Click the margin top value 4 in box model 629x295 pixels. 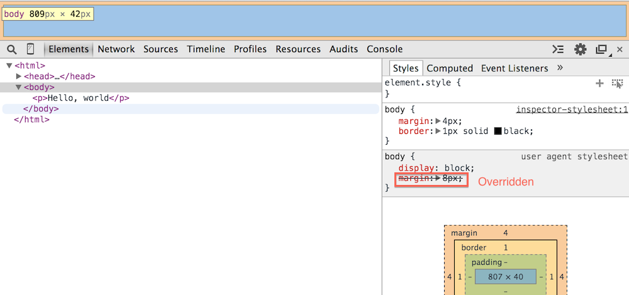[506, 233]
